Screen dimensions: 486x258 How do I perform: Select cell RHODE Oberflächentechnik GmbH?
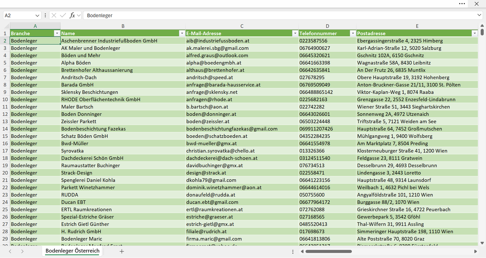[x=123, y=99]
